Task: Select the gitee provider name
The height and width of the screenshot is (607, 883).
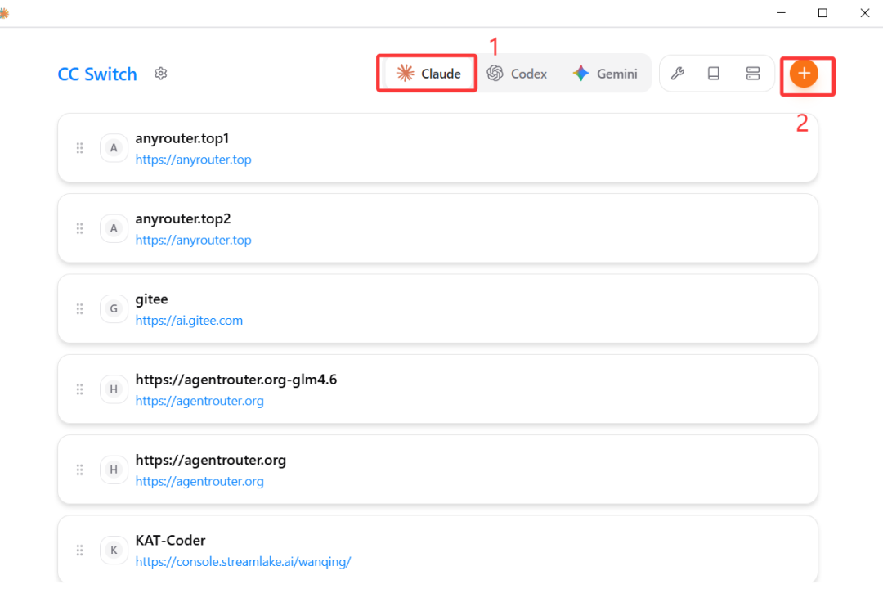Action: [151, 299]
